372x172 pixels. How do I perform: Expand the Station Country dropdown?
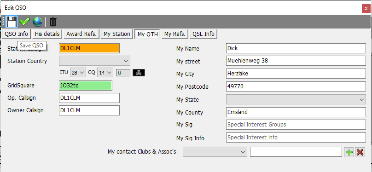[x=94, y=61]
